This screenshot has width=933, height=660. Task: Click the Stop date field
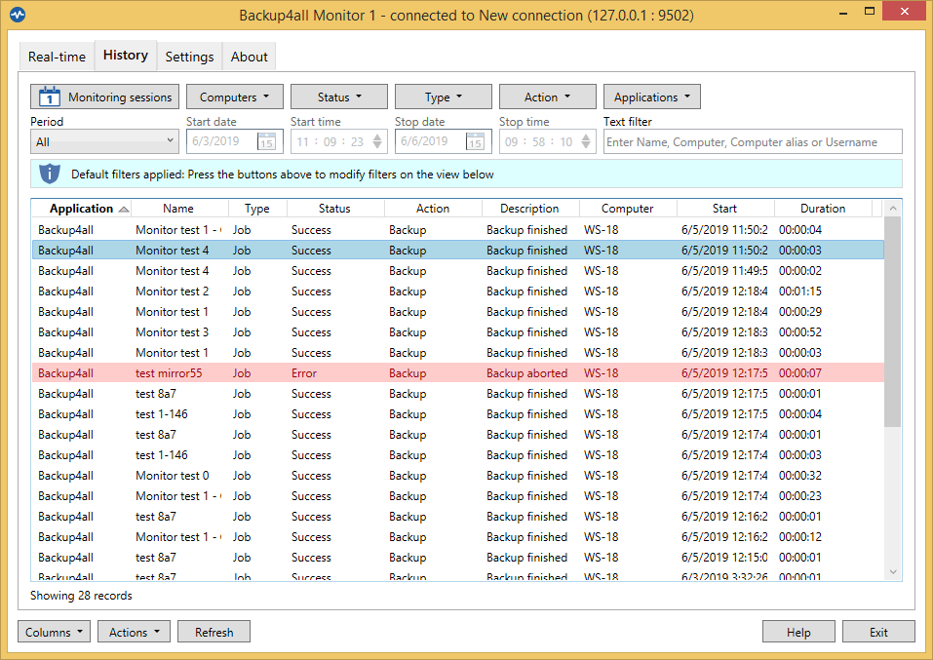pyautogui.click(x=444, y=141)
